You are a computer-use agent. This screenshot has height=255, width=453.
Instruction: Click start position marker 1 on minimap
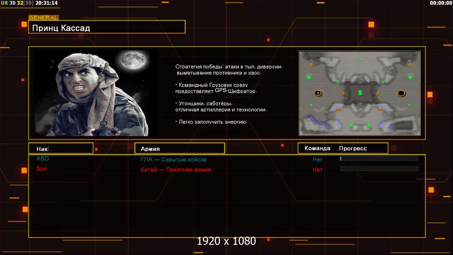[x=318, y=93]
